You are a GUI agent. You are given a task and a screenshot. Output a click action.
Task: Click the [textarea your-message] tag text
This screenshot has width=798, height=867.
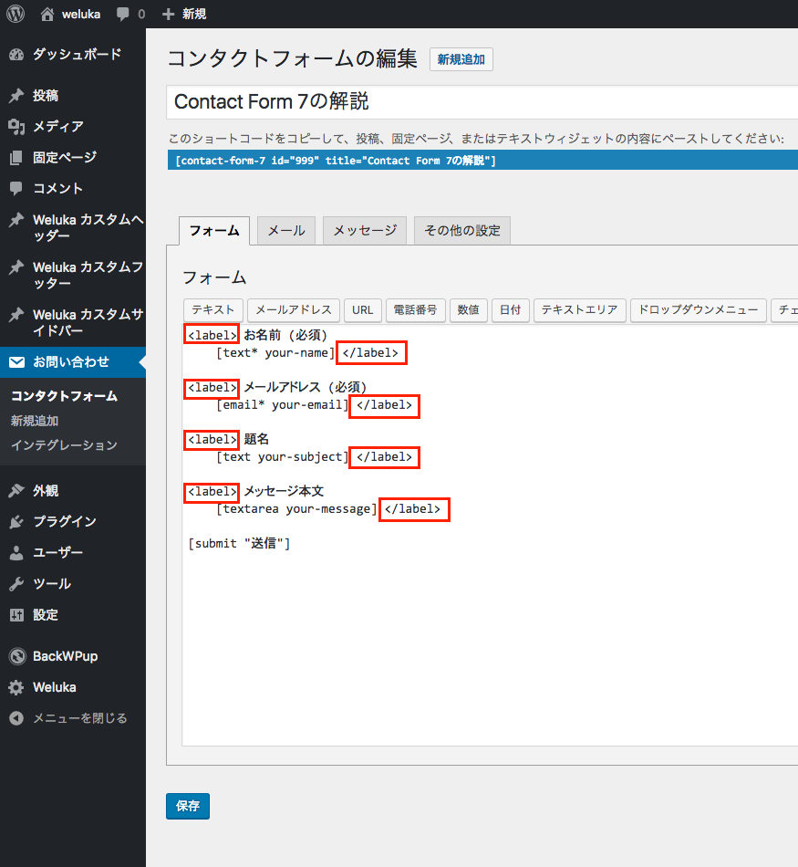[296, 508]
